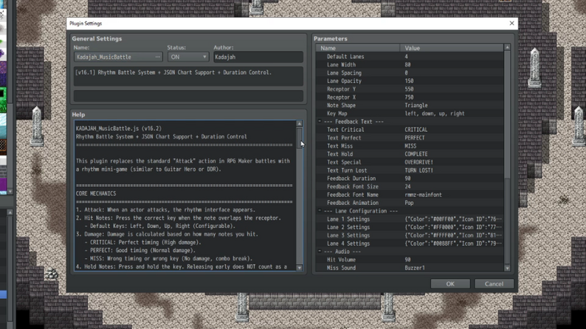This screenshot has width=586, height=329.
Task: Click the OK button
Action: pyautogui.click(x=450, y=284)
